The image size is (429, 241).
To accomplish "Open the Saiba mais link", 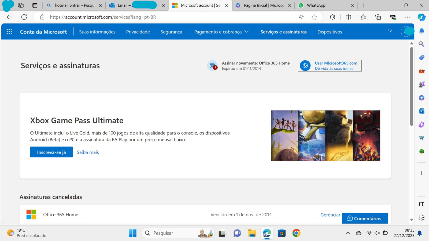I will tap(88, 152).
